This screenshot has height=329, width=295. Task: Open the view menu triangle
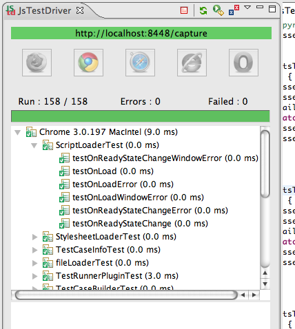coord(247,8)
